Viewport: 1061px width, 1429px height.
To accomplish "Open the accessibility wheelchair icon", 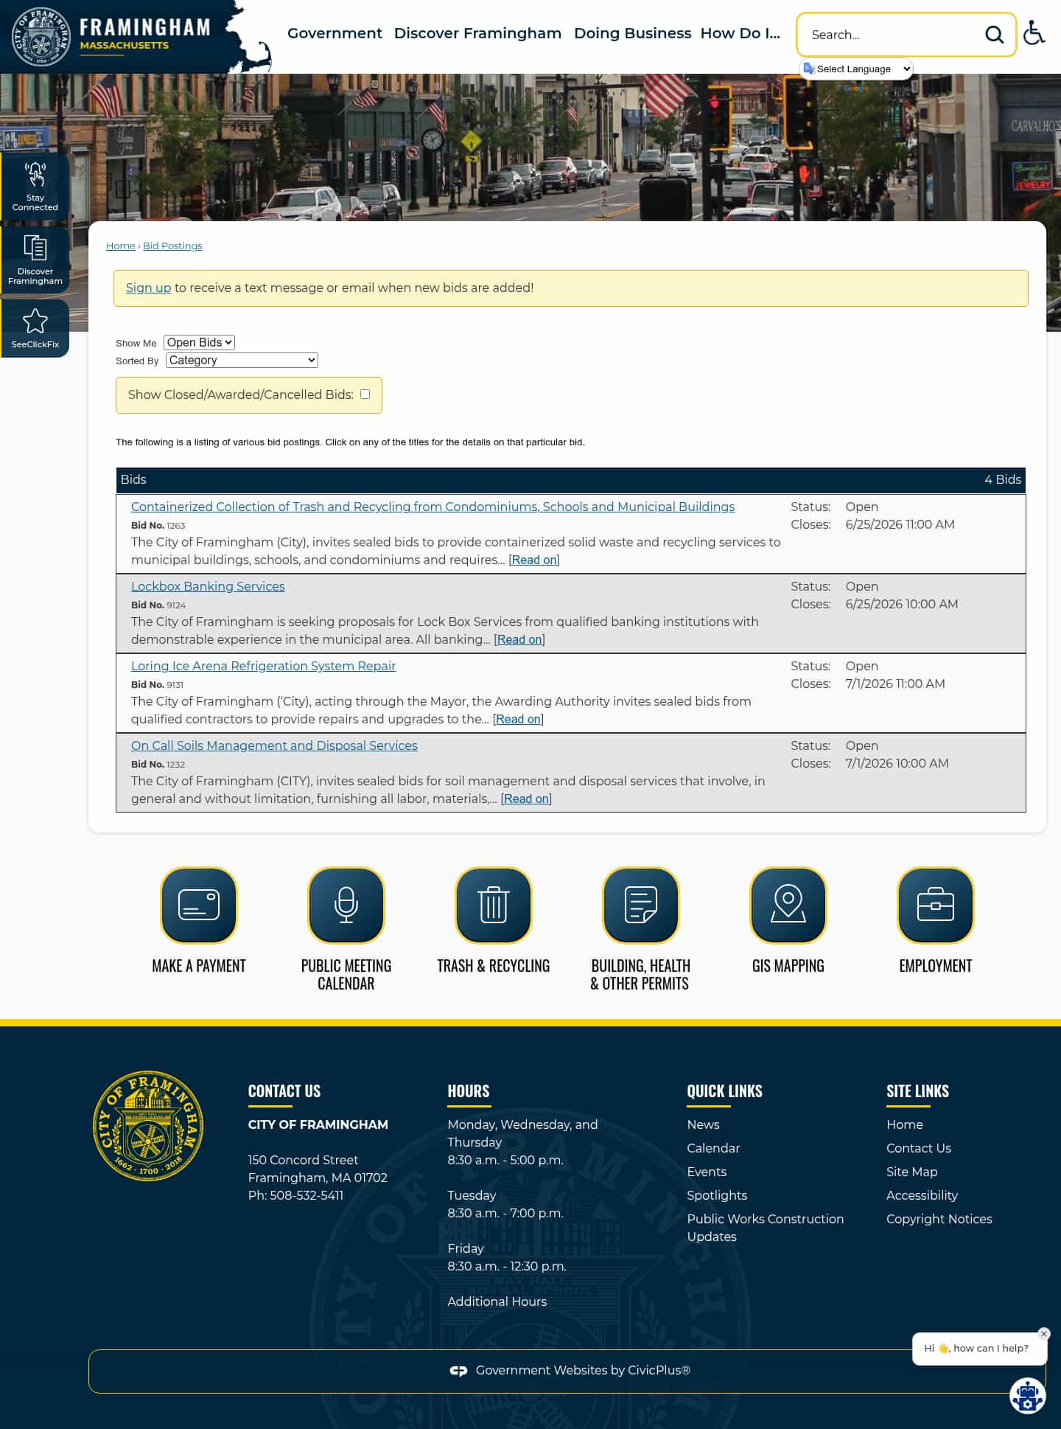I will coord(1034,33).
